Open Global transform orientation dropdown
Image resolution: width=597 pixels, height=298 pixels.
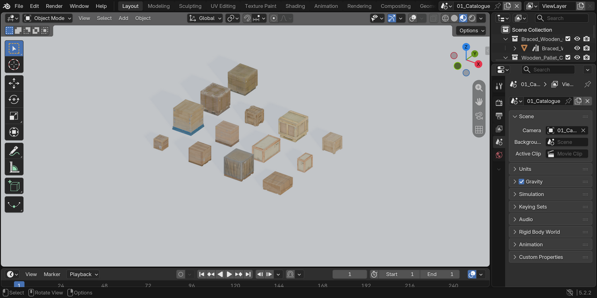[205, 18]
